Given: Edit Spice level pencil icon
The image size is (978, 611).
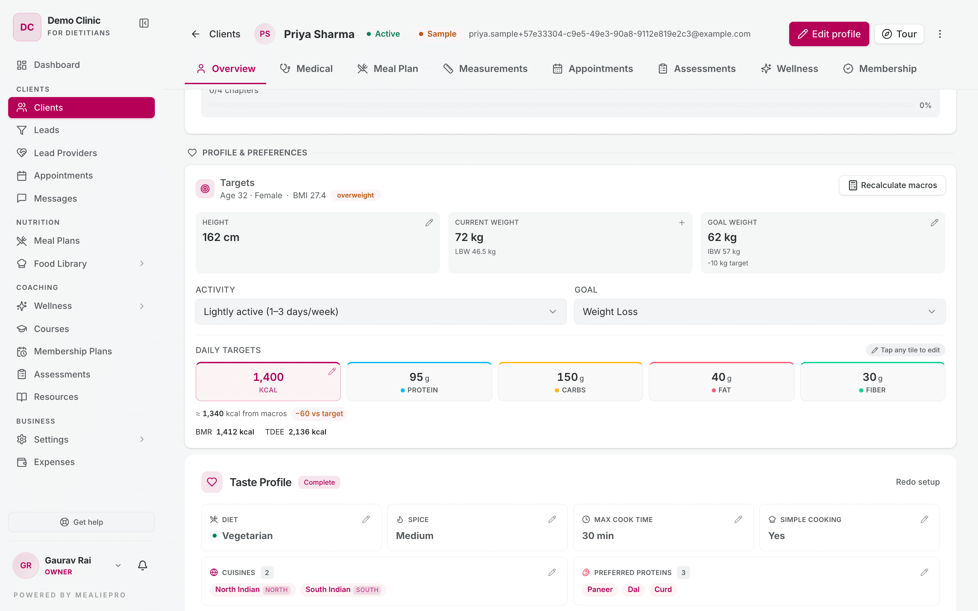Looking at the screenshot, I should (x=552, y=519).
